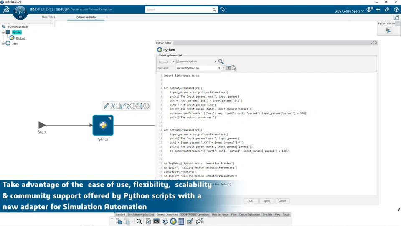Open the current Python dropdown
401x226 pixels.
[x=196, y=62]
